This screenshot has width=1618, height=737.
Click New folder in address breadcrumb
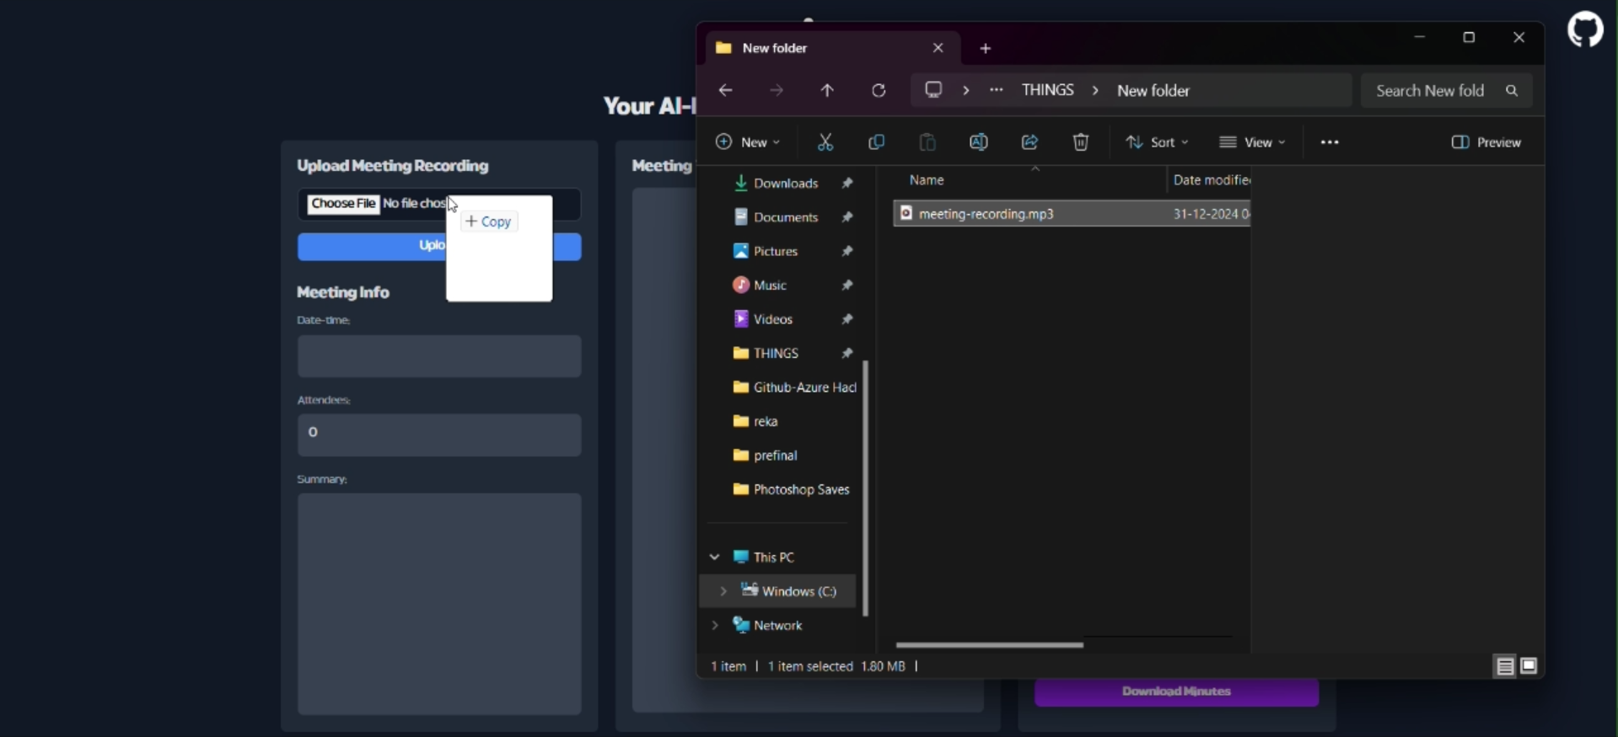point(1154,91)
